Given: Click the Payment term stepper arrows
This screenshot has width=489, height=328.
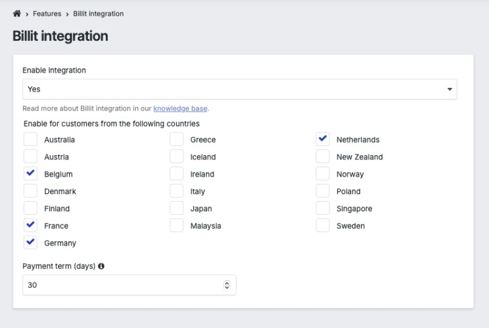Looking at the screenshot, I should [x=227, y=285].
